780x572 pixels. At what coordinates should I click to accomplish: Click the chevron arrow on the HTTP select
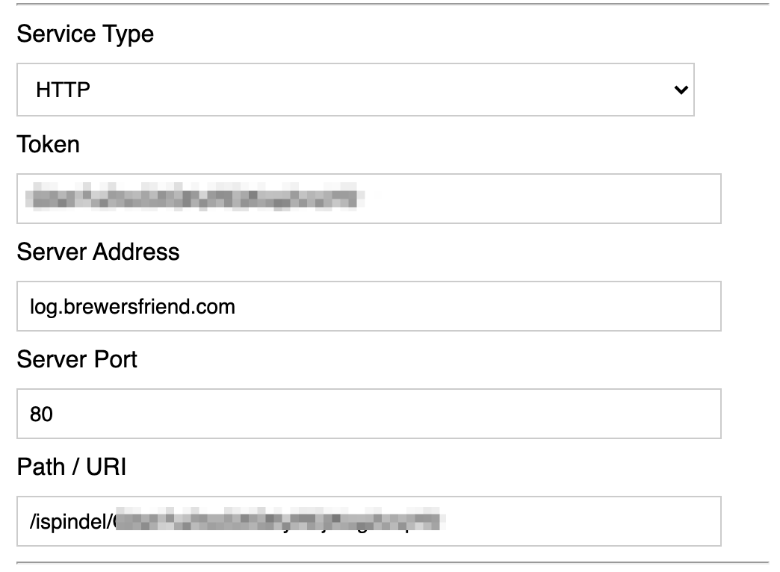pyautogui.click(x=680, y=90)
